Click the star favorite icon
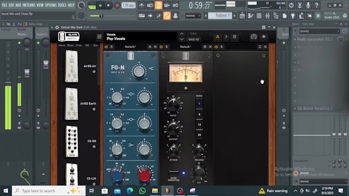 tap(263, 36)
